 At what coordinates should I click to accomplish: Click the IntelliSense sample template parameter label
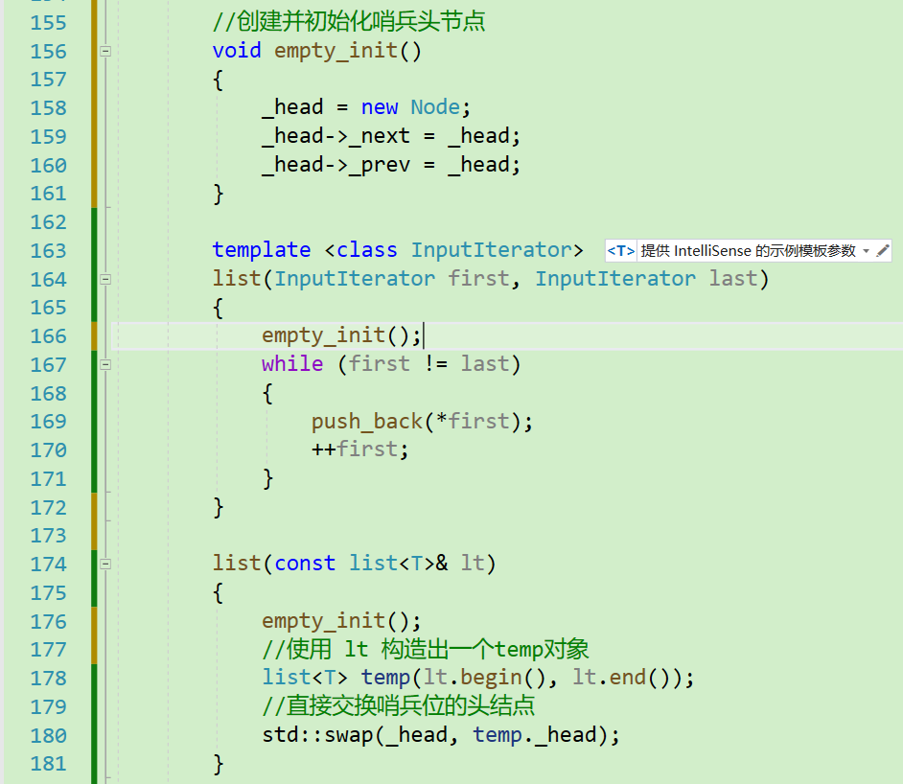click(x=748, y=251)
